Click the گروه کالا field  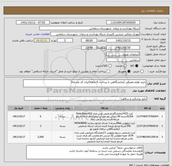click(85, 99)
